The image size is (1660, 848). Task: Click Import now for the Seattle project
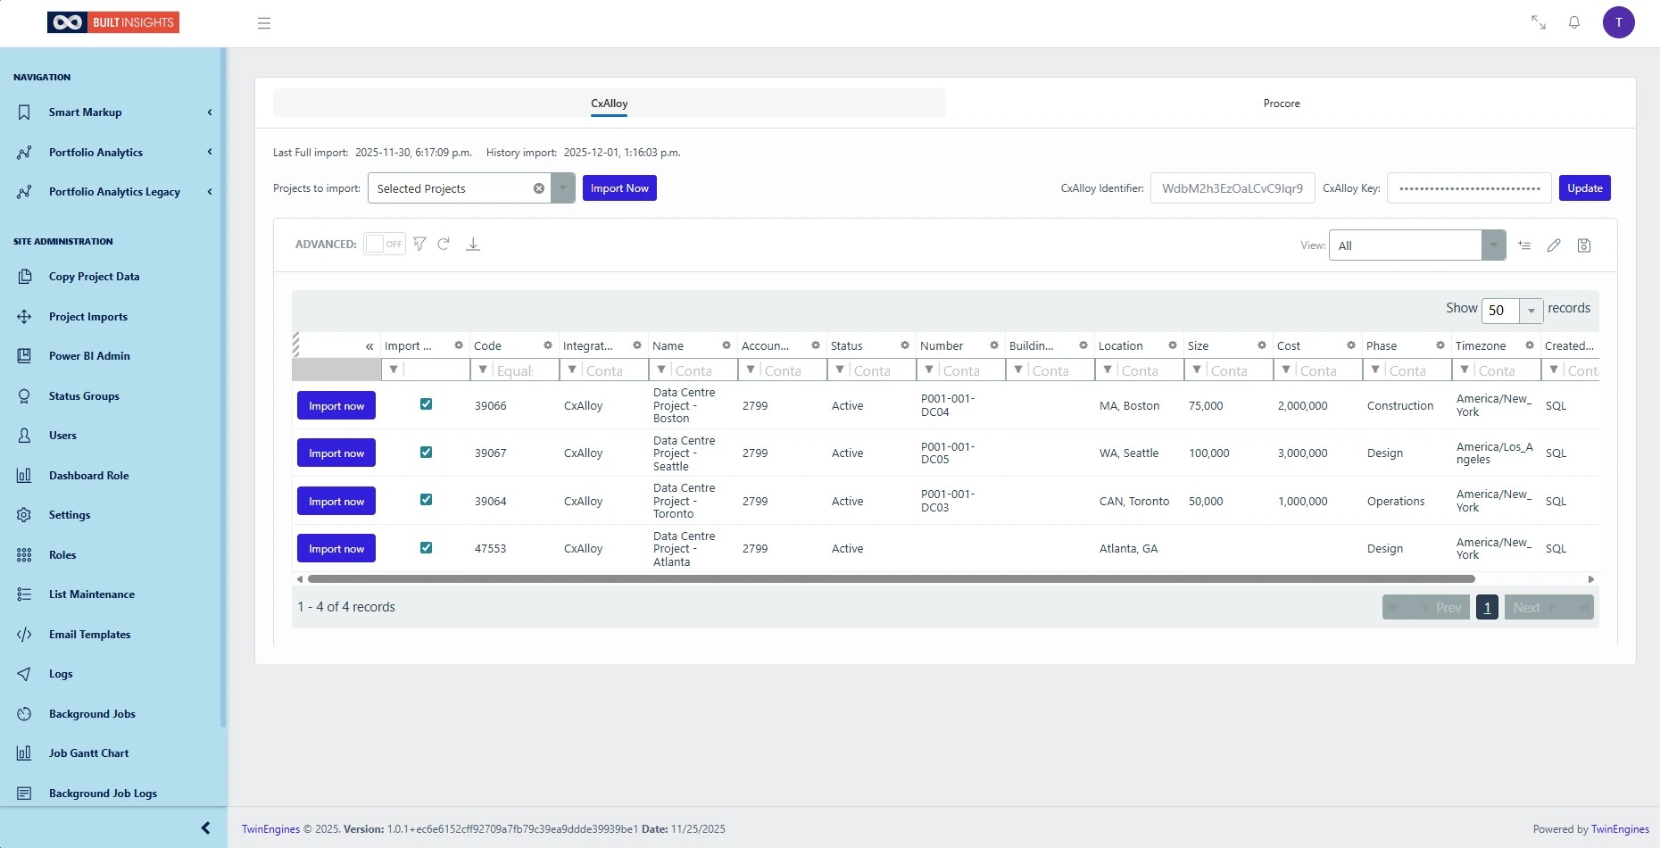pos(336,453)
